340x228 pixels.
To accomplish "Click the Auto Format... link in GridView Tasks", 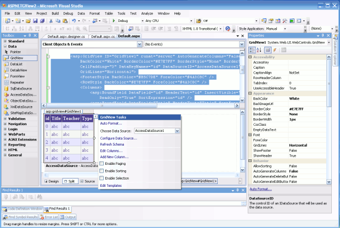I will click(111, 124).
